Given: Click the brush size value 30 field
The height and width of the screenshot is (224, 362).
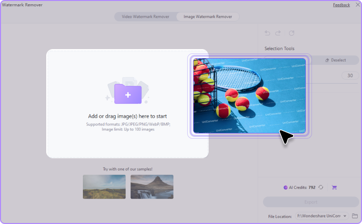Looking at the screenshot, I should [x=350, y=75].
